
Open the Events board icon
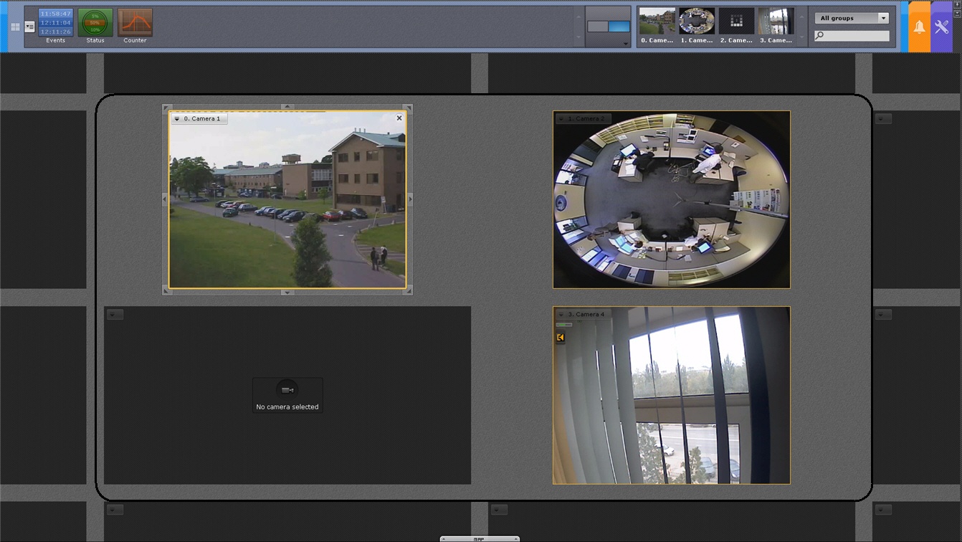point(55,23)
